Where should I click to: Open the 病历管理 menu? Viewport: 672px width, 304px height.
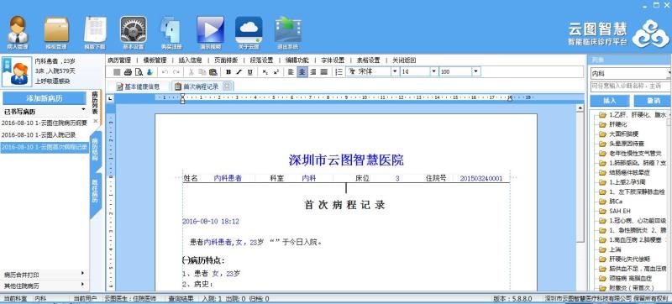[119, 60]
